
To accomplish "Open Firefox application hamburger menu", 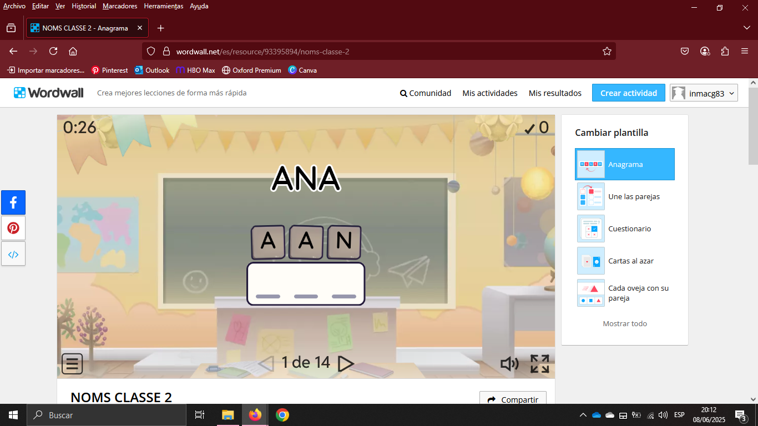I will coord(745,51).
